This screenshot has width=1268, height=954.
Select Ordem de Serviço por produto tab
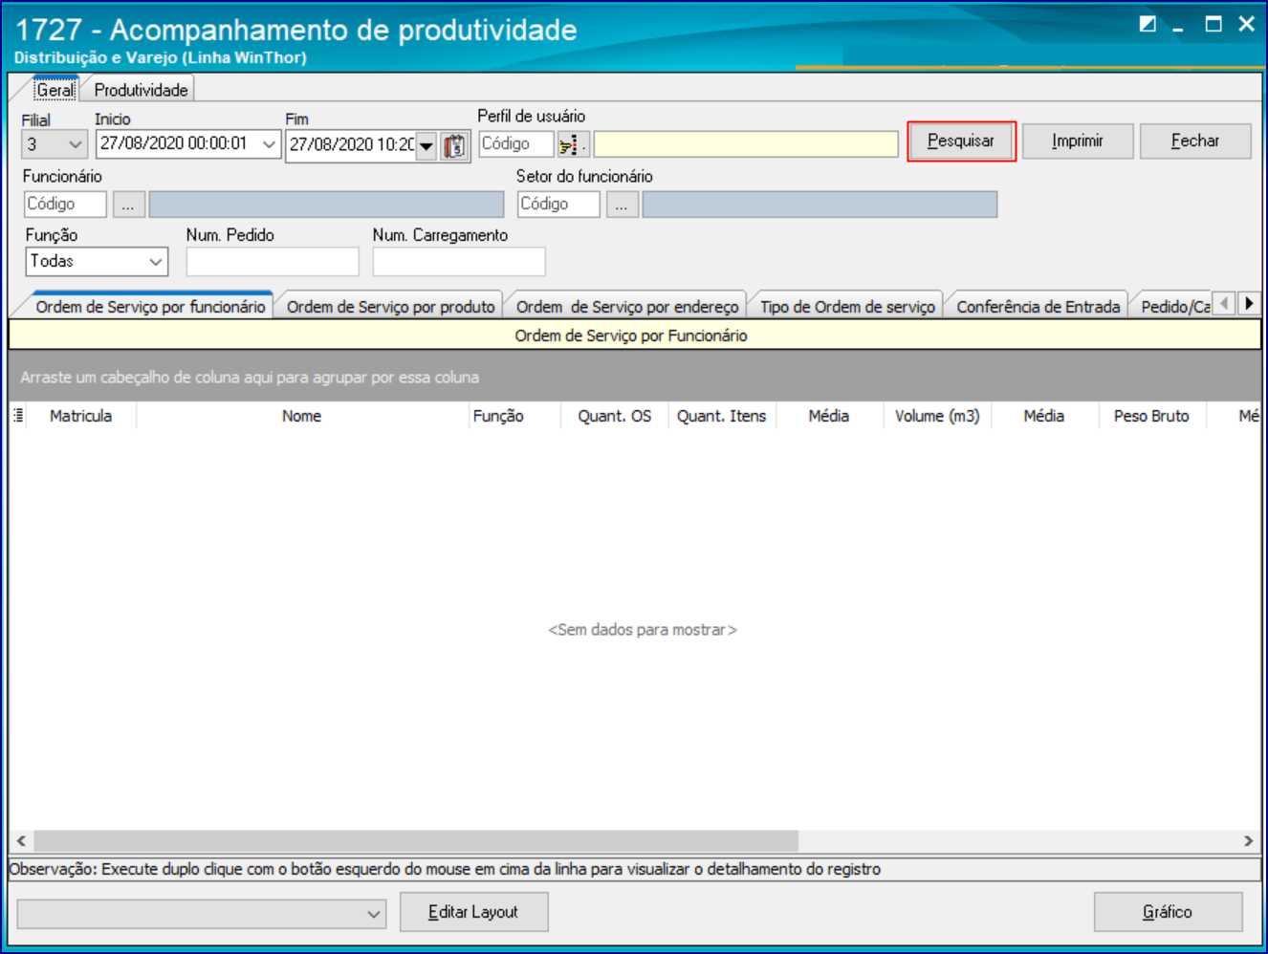click(390, 307)
